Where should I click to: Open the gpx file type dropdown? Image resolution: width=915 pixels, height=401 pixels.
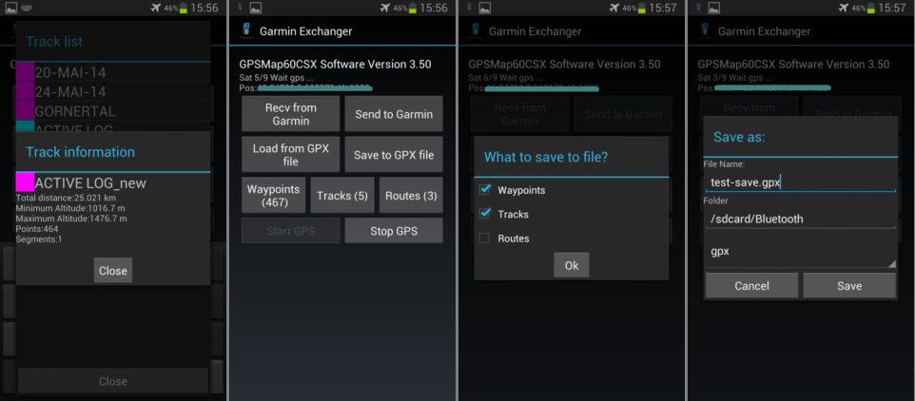coord(800,252)
